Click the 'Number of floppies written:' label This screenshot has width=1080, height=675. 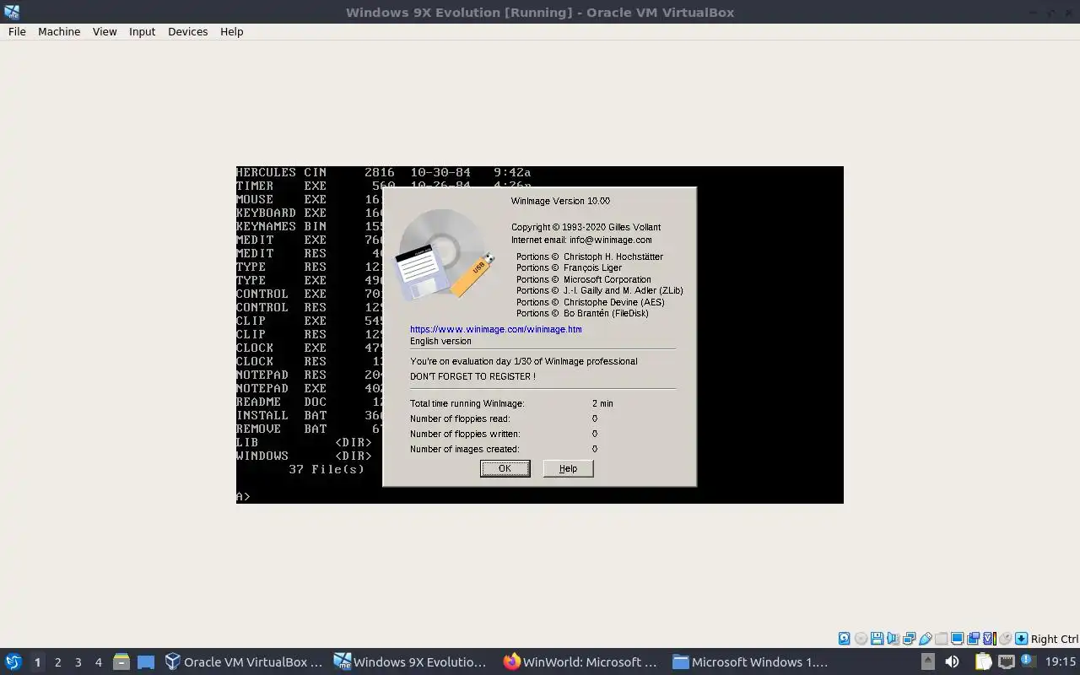(x=465, y=434)
